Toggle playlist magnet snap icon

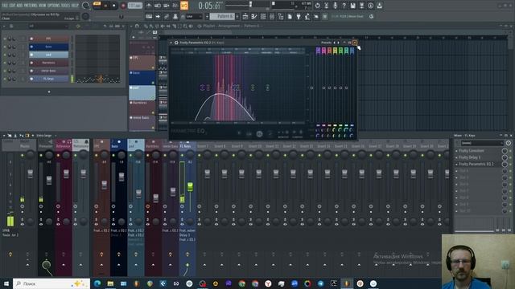pos(137,26)
